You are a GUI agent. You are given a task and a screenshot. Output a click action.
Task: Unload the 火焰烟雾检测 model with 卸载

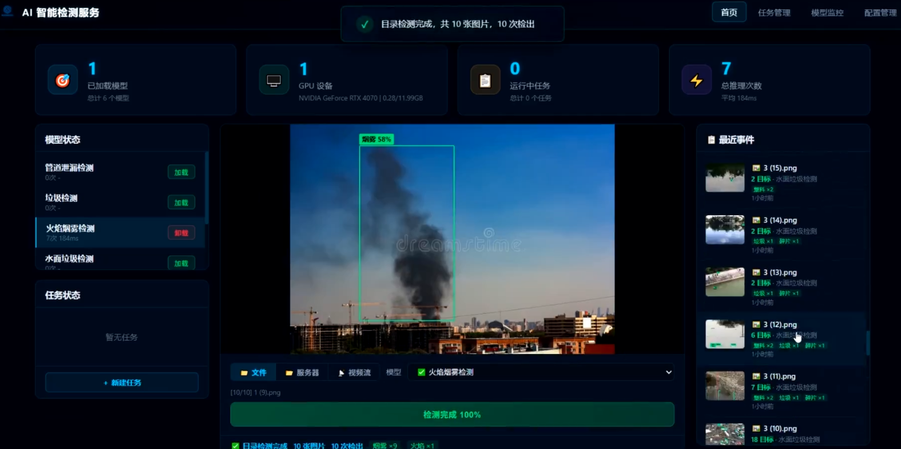pyautogui.click(x=181, y=233)
